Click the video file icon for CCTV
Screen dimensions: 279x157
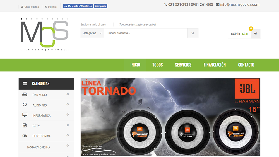[x=25, y=125]
